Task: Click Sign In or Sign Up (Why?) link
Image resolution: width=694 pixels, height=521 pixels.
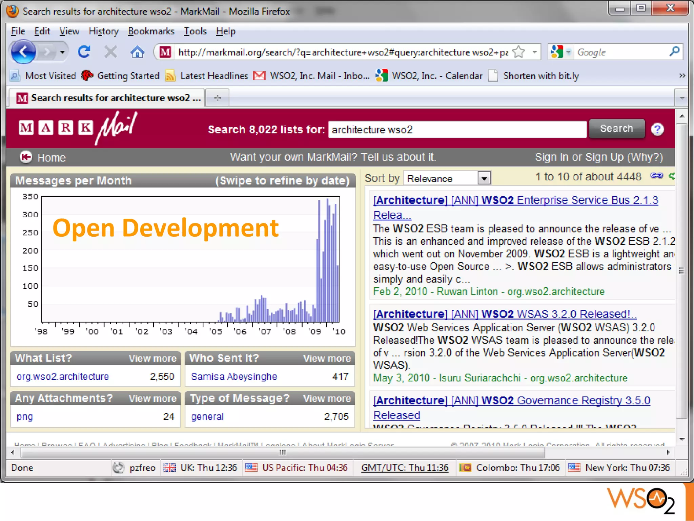Action: pos(599,157)
